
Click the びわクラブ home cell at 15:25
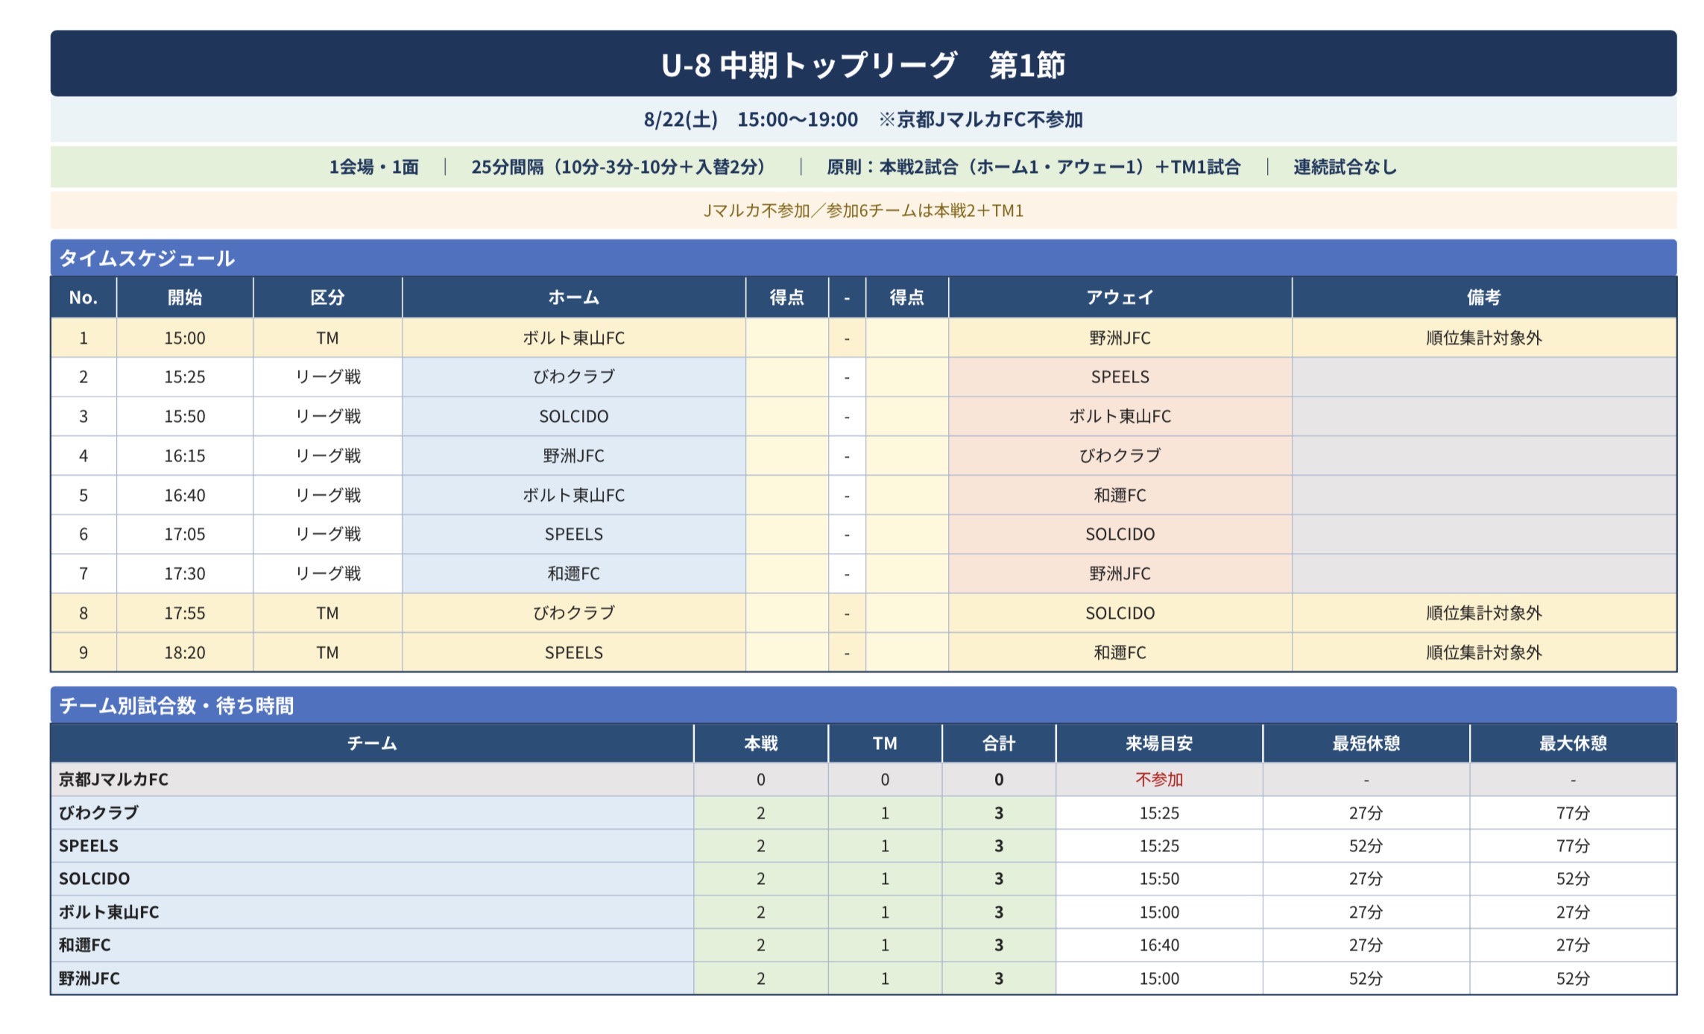coord(574,377)
